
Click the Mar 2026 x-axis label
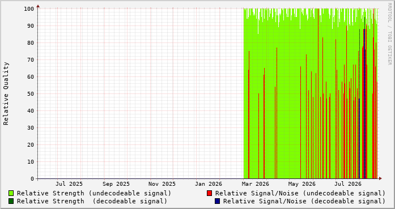pos(256,184)
